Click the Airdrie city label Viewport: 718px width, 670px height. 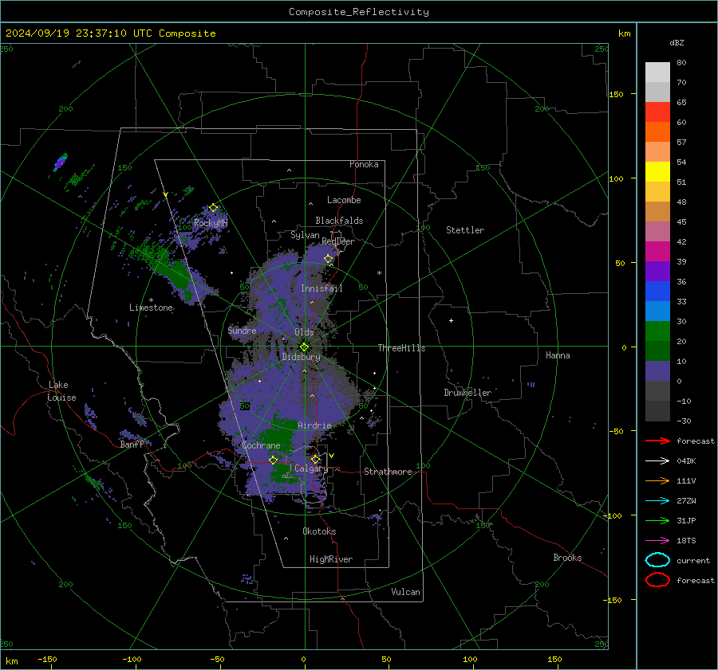[x=314, y=425]
